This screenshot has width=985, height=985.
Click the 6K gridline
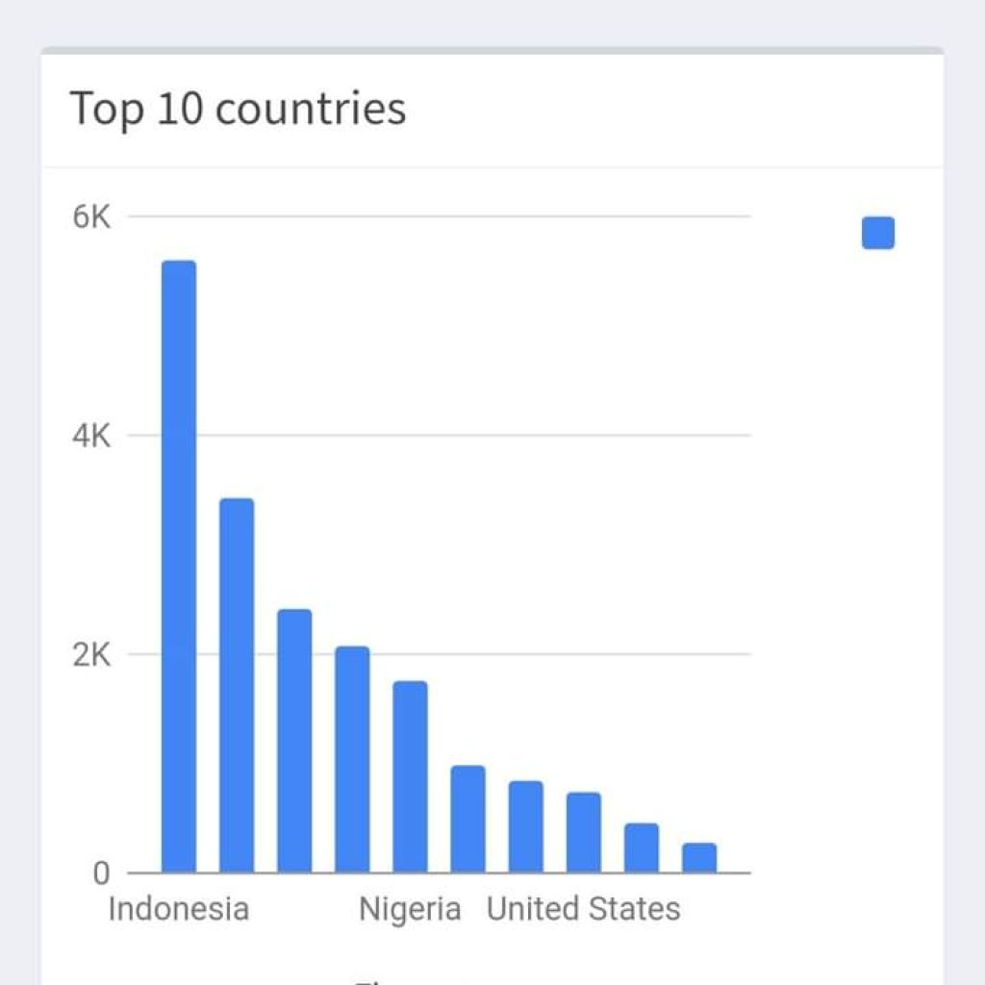(x=439, y=216)
